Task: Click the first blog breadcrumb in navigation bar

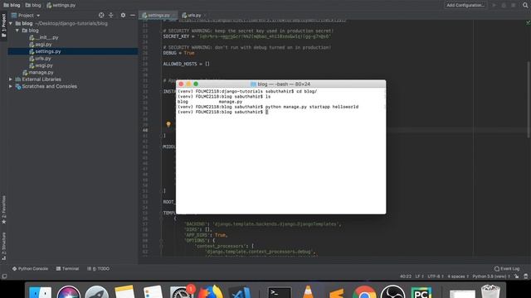Action: coord(12,5)
